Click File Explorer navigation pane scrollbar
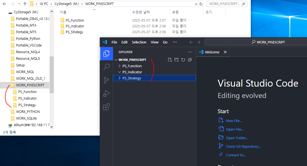This screenshot has width=307, height=166. pos(52,75)
